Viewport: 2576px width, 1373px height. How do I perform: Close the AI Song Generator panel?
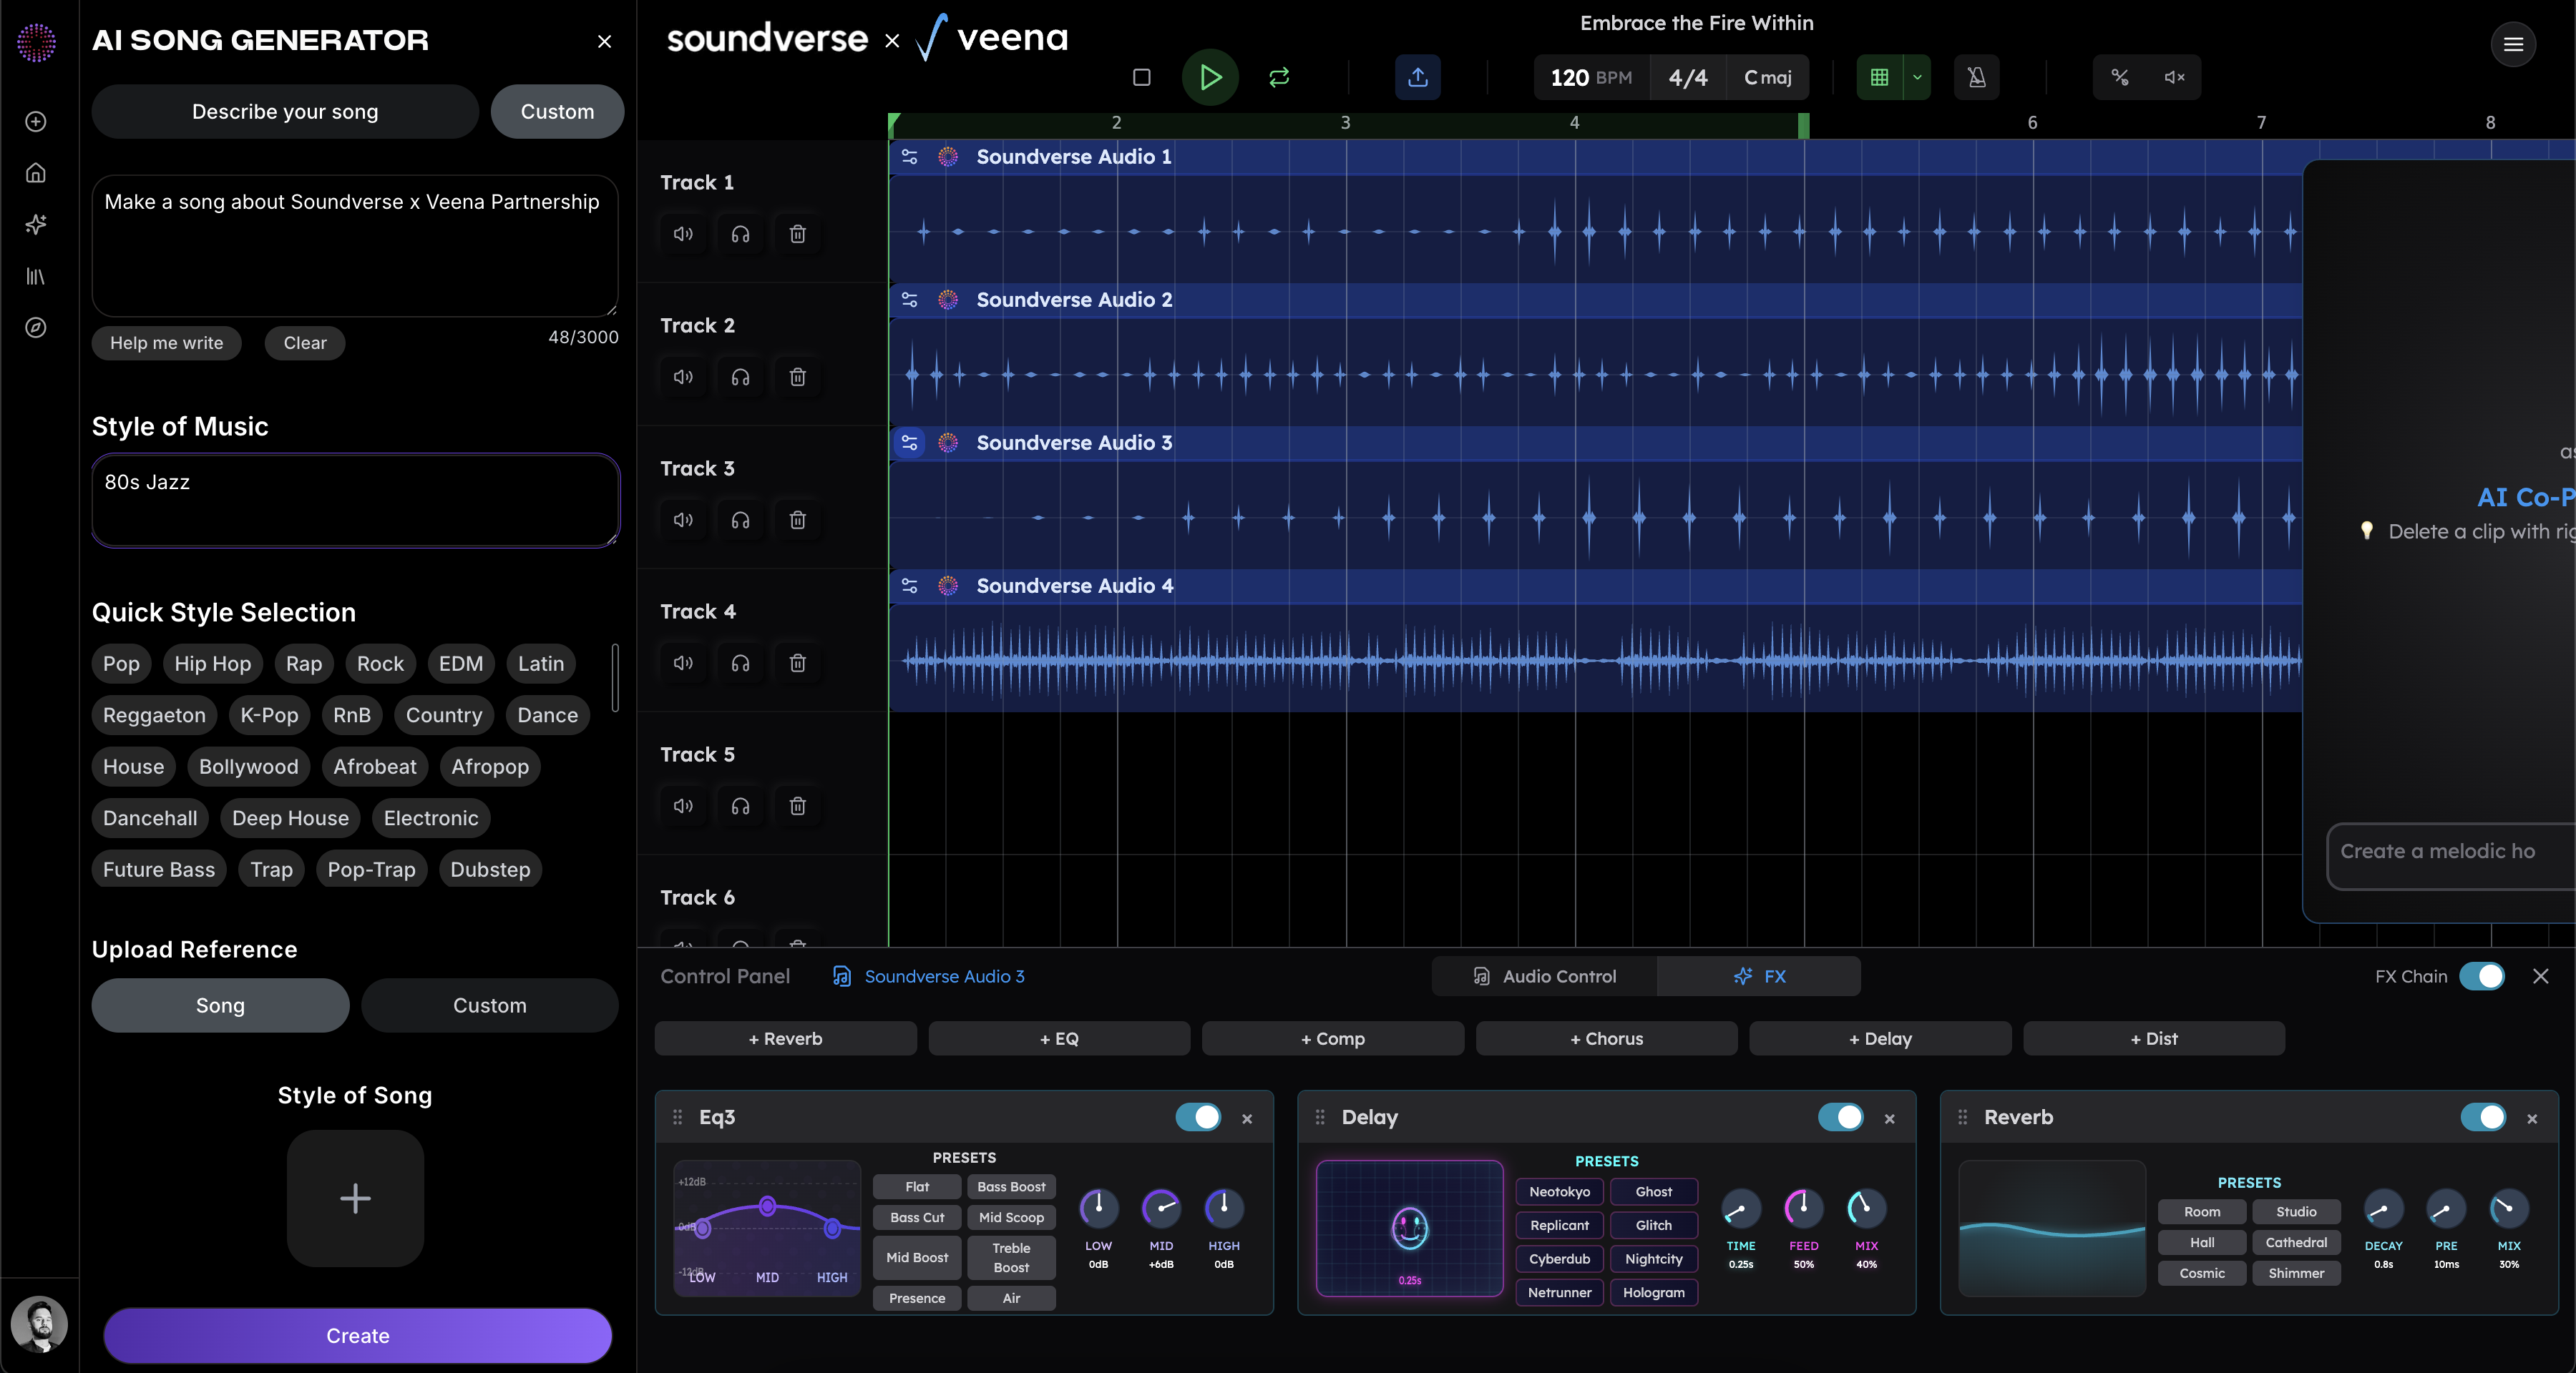point(604,41)
